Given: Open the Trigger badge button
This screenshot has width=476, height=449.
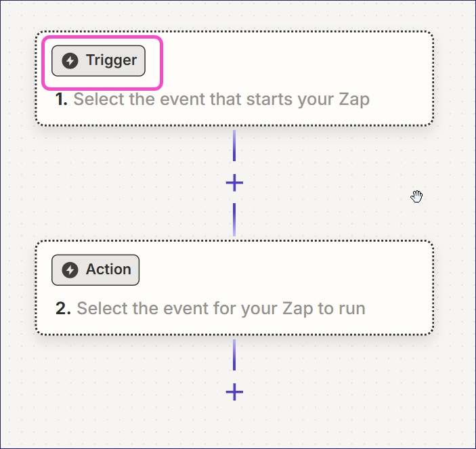Looking at the screenshot, I should click(x=99, y=61).
